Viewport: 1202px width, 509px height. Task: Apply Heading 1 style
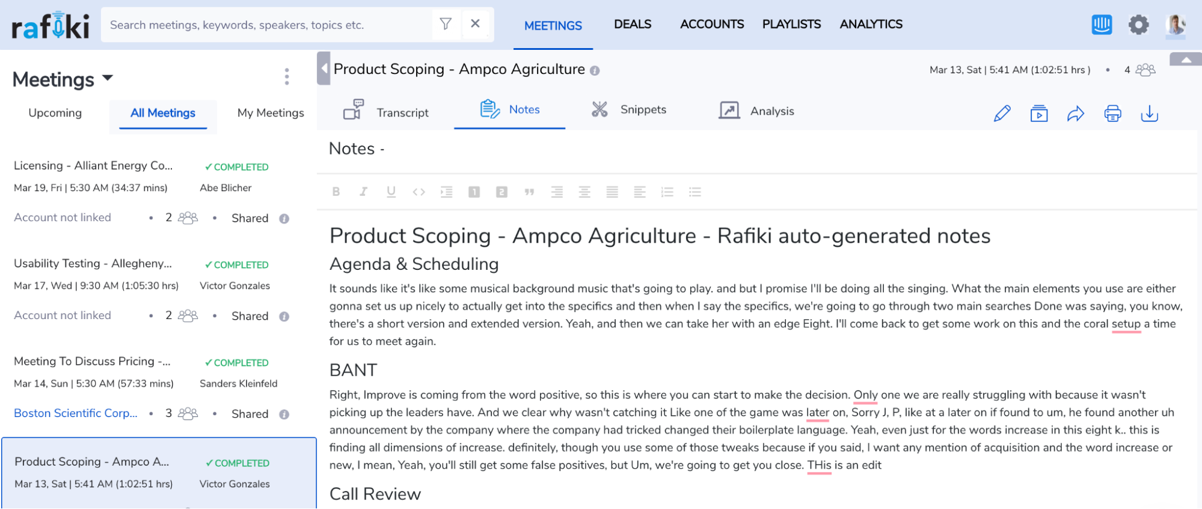click(474, 192)
